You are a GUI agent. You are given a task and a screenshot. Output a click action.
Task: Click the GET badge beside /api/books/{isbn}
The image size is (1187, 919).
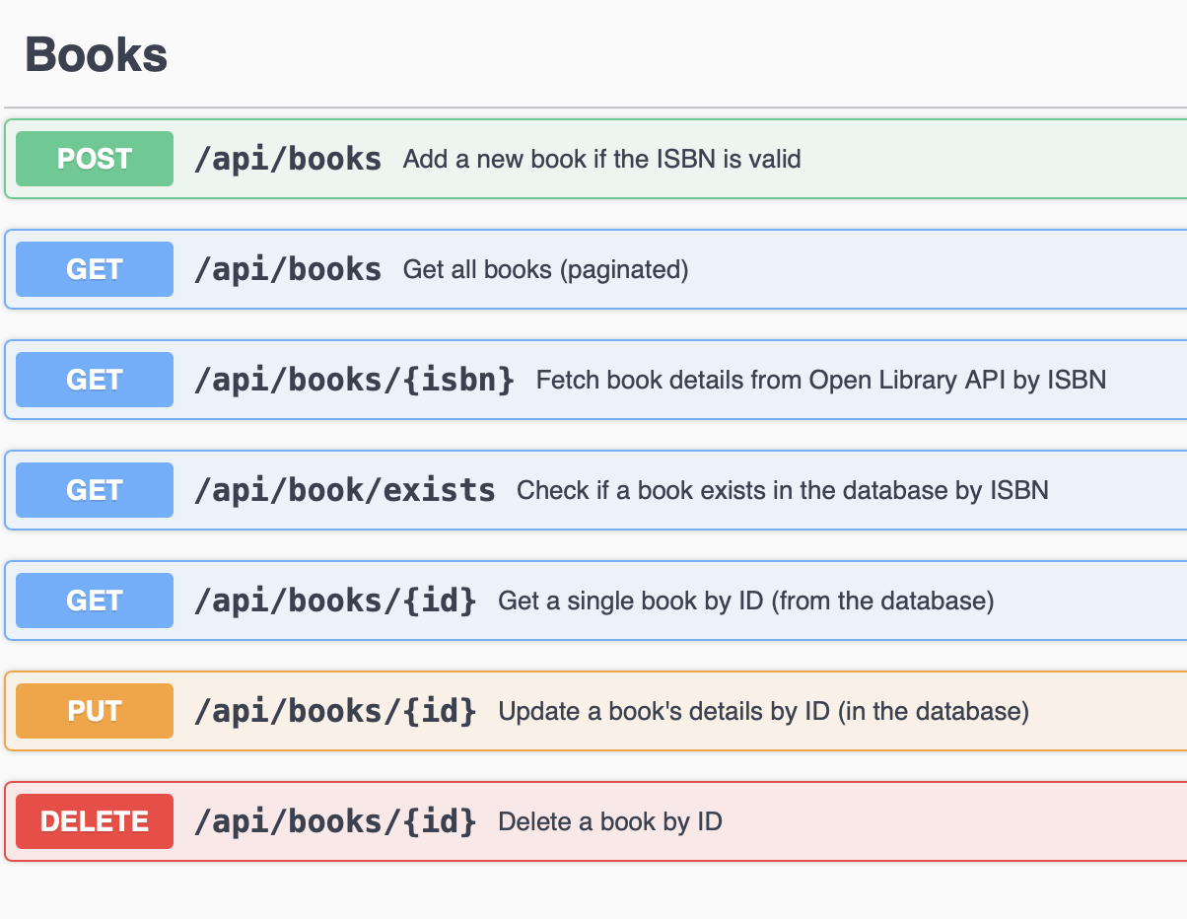pyautogui.click(x=95, y=380)
